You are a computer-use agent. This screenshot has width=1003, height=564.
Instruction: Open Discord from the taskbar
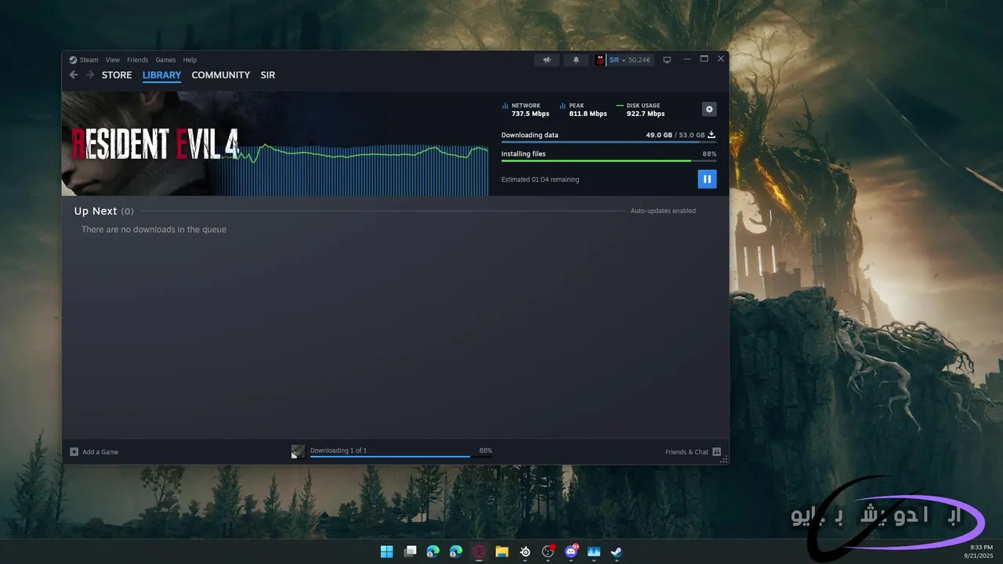571,551
